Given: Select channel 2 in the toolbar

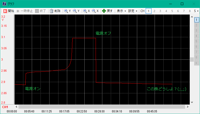Looking at the screenshot, I should (154, 11).
